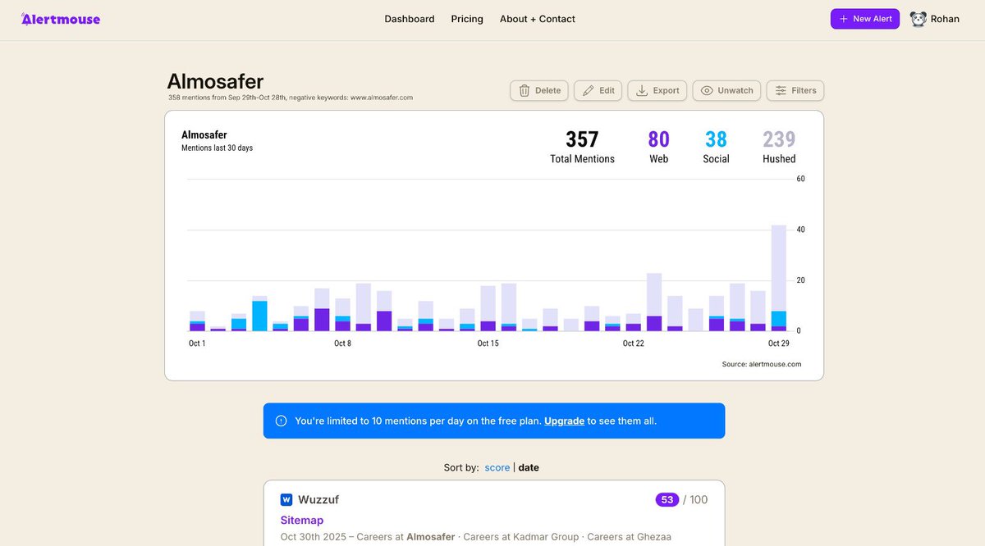Click the info icon in blue banner
Viewport: 985px width, 546px height.
click(281, 421)
